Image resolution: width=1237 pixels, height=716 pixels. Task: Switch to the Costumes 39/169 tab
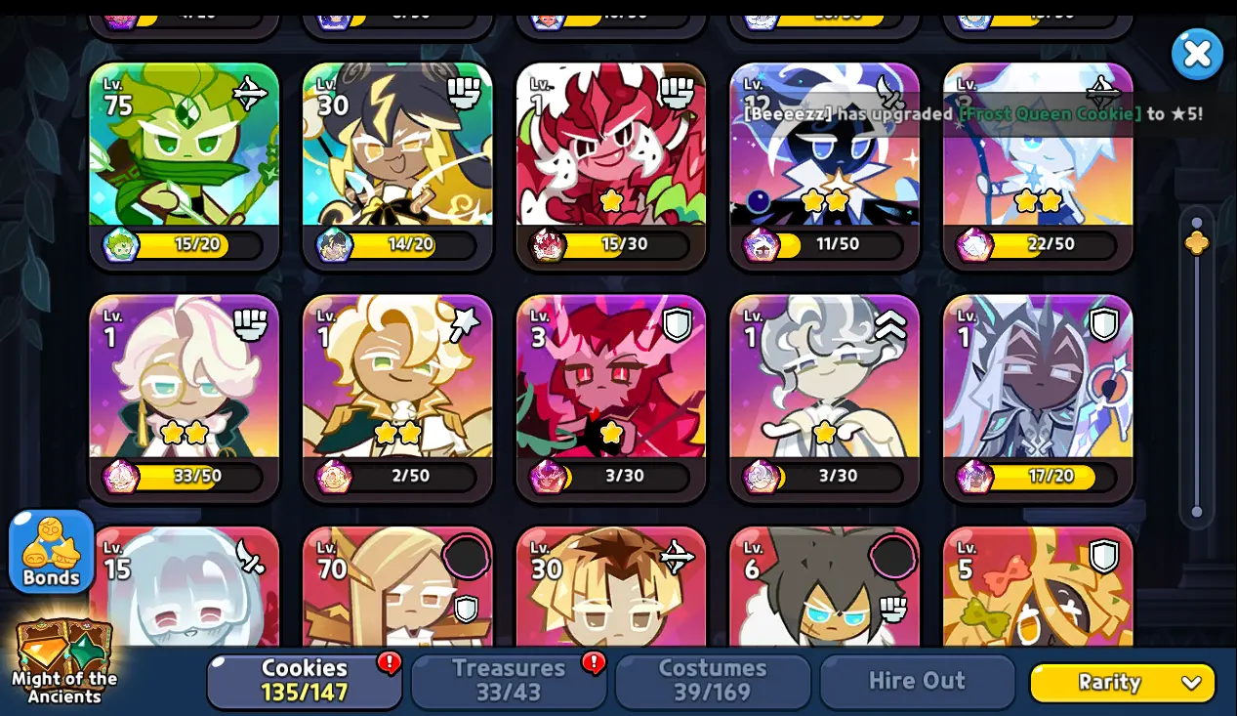[x=713, y=681]
